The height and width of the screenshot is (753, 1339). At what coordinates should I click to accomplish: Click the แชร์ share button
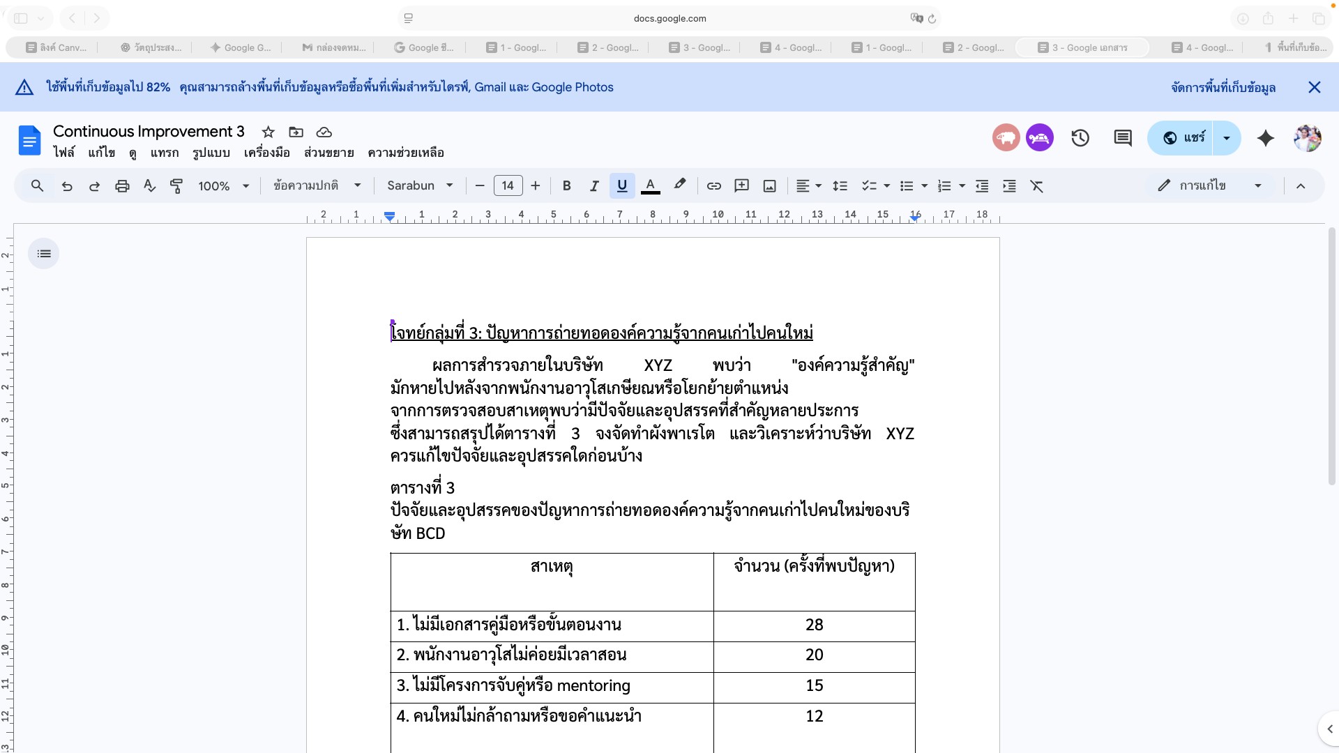pyautogui.click(x=1184, y=138)
